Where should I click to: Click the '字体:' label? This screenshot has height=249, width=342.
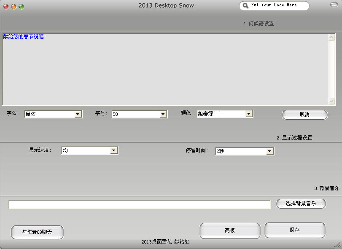(x=12, y=113)
